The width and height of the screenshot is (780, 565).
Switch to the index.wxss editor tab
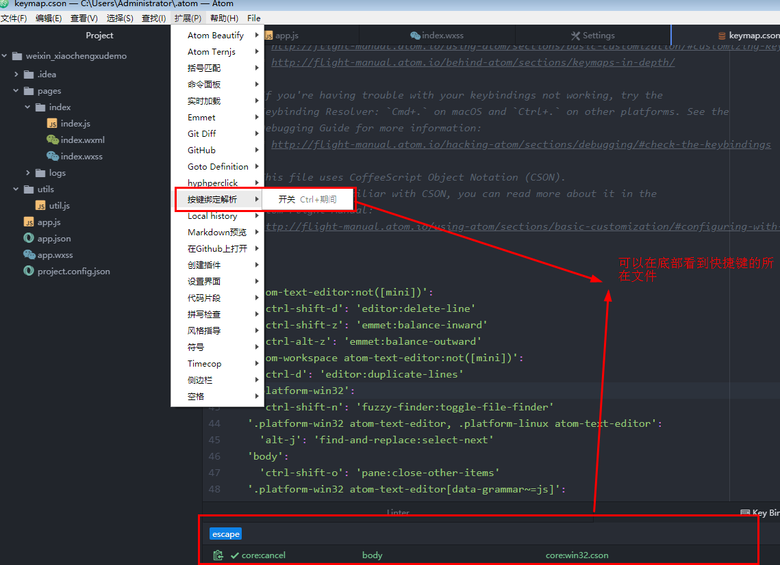[437, 36]
